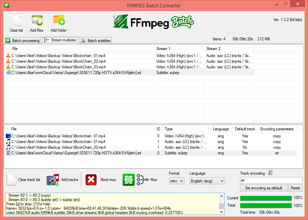Switch to Batch subtitles tab
The height and width of the screenshot is (220, 308).
[96, 40]
